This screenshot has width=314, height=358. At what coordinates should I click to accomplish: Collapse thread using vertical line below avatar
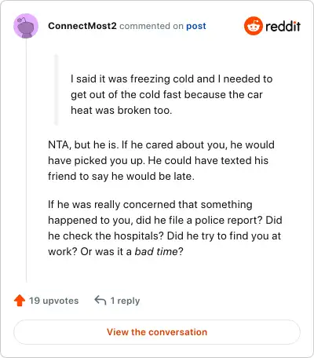[26, 160]
